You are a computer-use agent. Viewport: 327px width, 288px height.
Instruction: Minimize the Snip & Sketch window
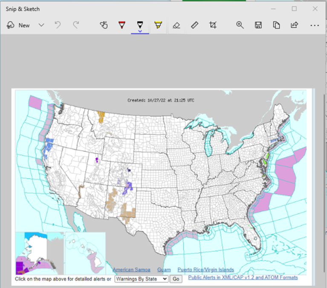(x=273, y=9)
